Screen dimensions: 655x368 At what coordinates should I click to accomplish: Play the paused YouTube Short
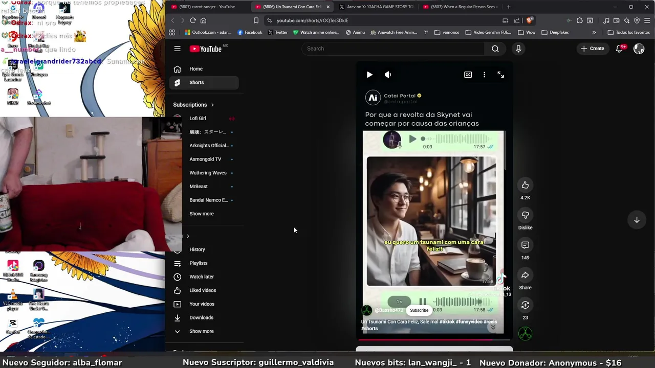[x=369, y=75]
